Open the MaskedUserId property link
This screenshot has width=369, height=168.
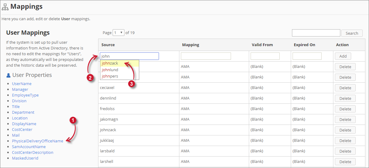(x=25, y=158)
